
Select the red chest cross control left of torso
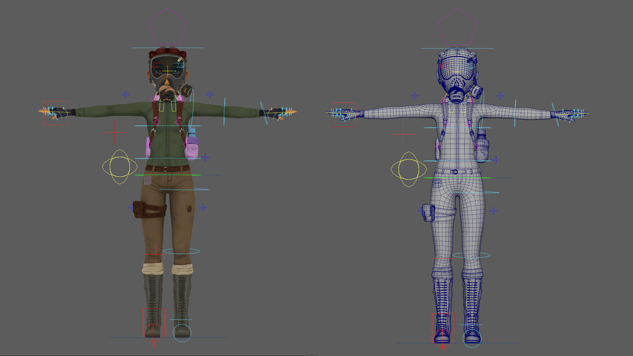[x=114, y=132]
